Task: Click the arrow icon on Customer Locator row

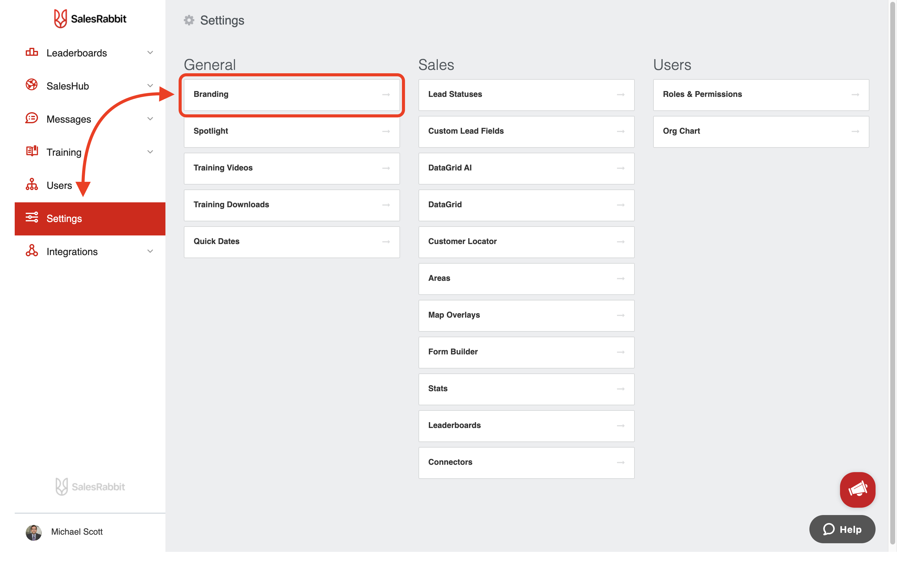Action: coord(621,242)
